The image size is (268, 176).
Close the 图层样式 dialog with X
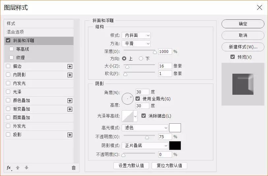click(x=259, y=8)
